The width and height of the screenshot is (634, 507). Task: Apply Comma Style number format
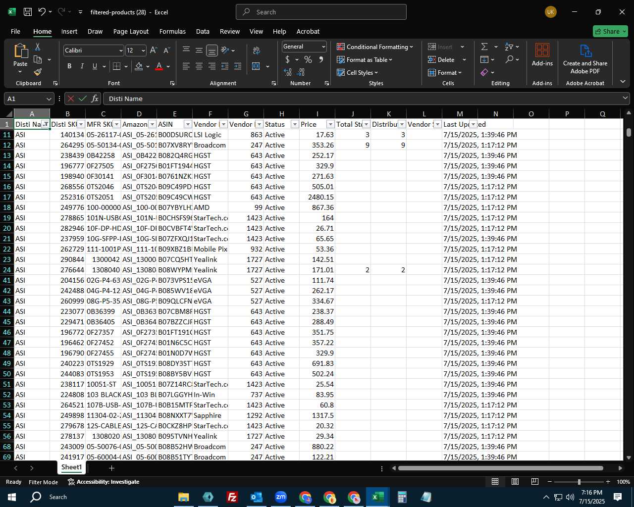[321, 59]
